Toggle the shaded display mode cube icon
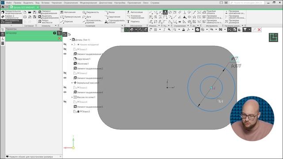283x159 pixels. point(198,30)
